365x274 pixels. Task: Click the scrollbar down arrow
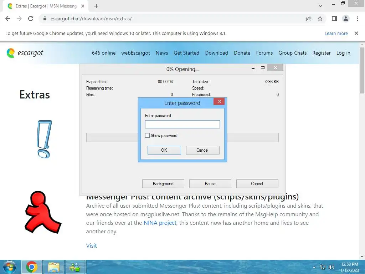tap(362, 257)
